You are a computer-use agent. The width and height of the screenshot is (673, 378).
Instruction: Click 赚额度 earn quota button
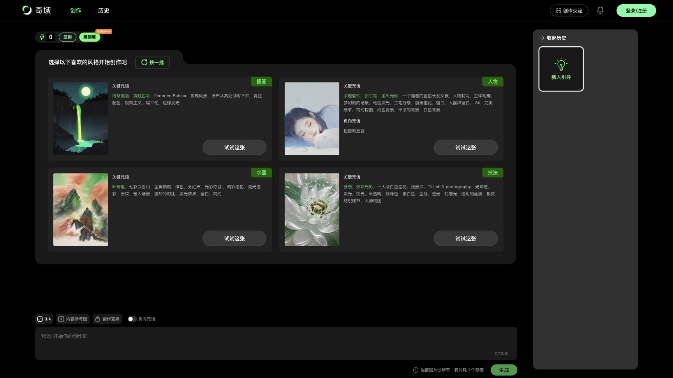point(90,37)
